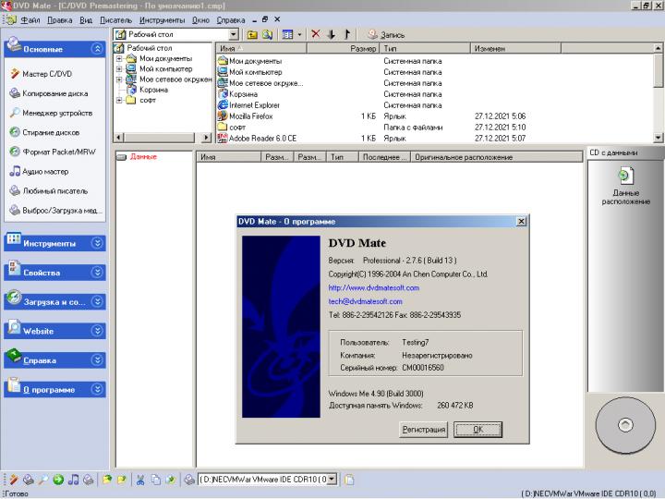
Task: Click OK in the About dialog
Action: point(478,430)
